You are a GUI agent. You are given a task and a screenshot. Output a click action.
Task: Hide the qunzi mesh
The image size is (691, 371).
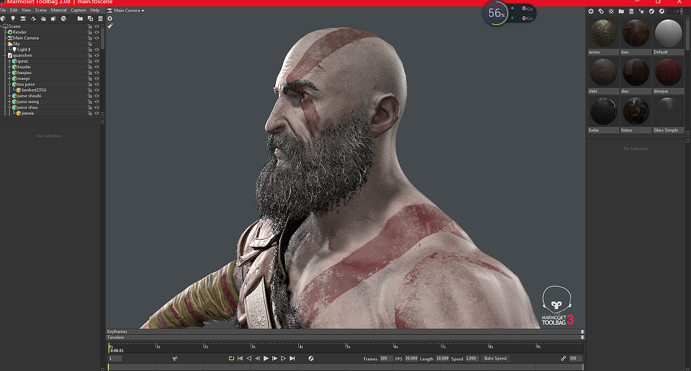point(97,62)
